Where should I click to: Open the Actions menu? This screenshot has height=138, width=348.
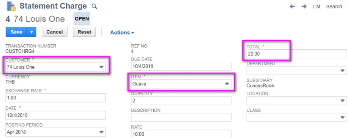122,33
